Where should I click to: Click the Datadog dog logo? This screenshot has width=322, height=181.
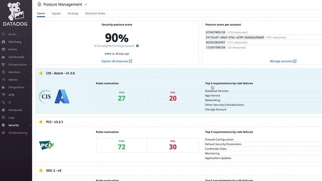[16, 11]
